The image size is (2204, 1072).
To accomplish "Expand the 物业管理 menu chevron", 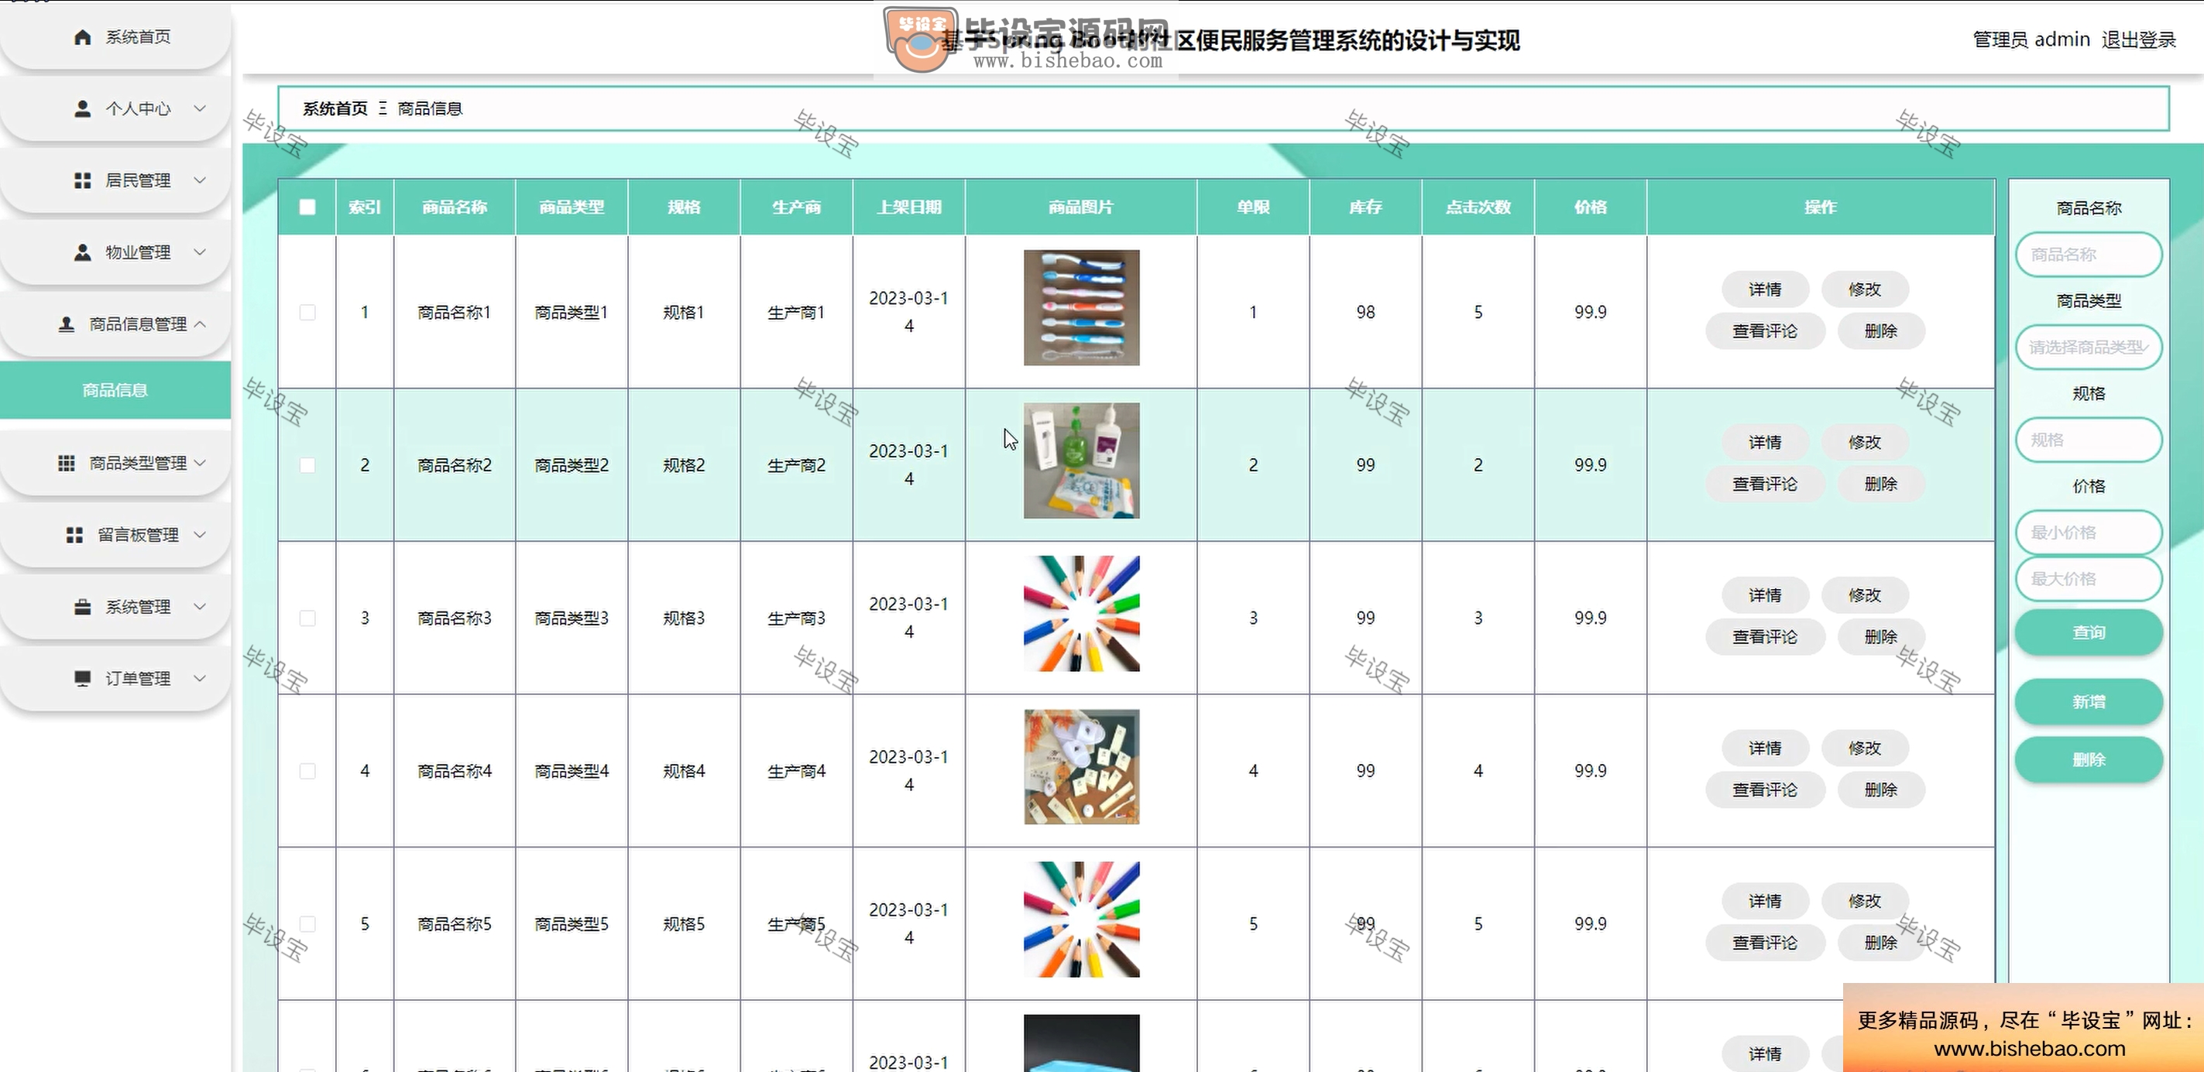I will coord(199,252).
